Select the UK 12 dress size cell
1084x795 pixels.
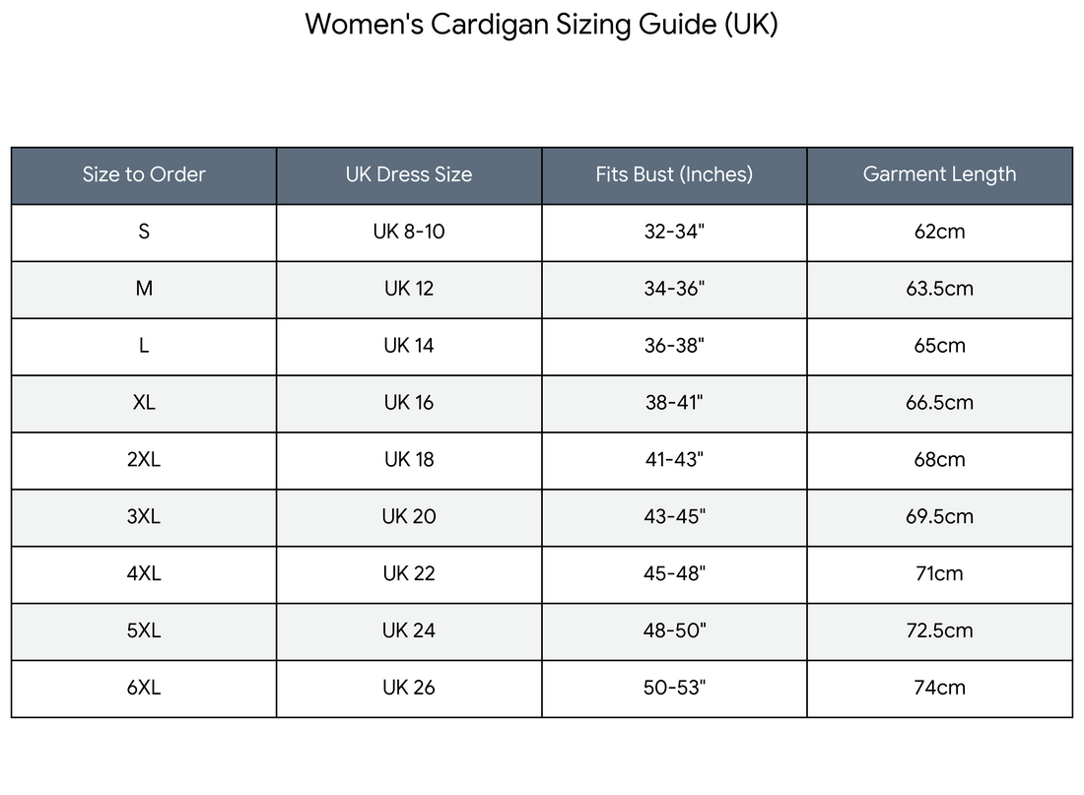[x=409, y=290]
